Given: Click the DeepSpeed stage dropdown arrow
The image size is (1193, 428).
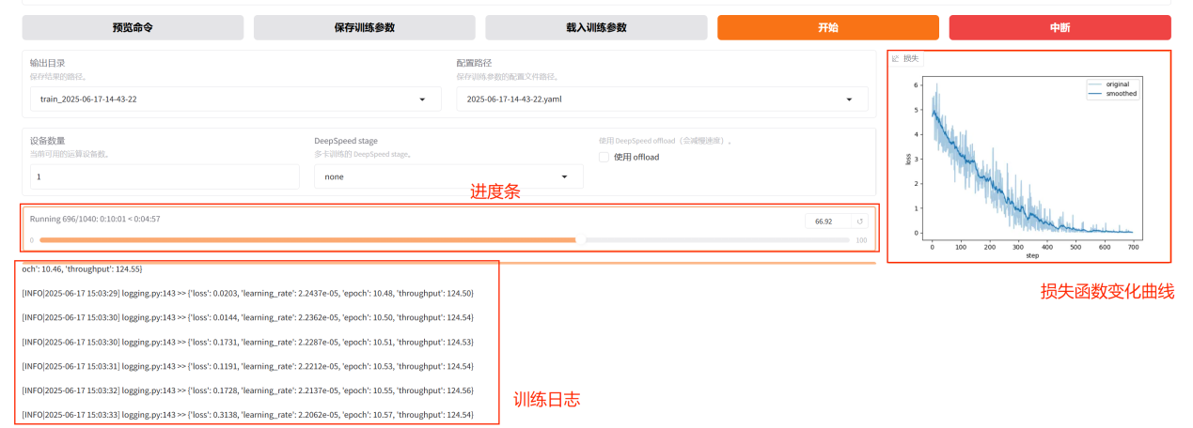Looking at the screenshot, I should click(x=564, y=176).
